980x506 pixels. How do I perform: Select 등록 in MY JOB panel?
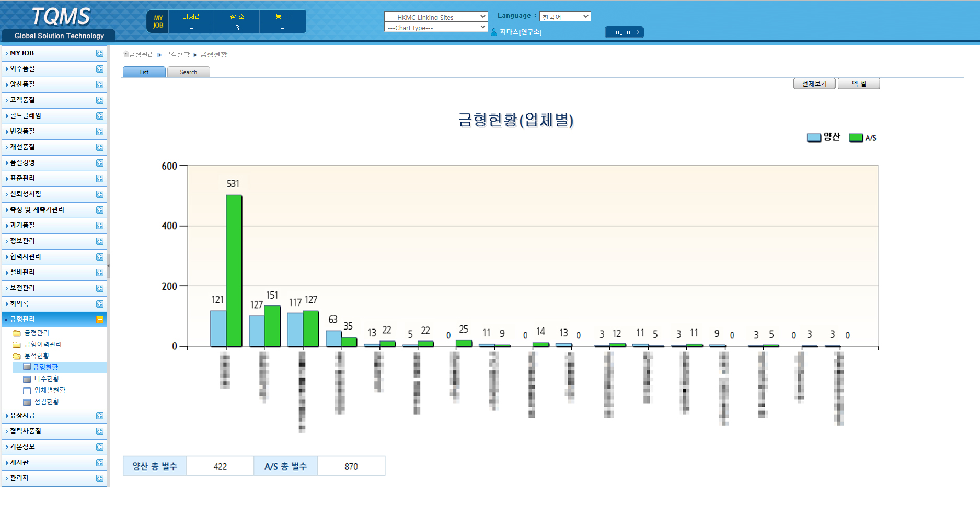point(283,16)
